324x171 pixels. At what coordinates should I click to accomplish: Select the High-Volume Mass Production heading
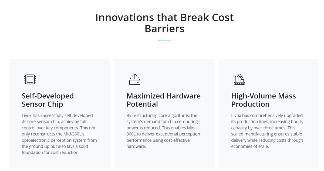point(264,100)
